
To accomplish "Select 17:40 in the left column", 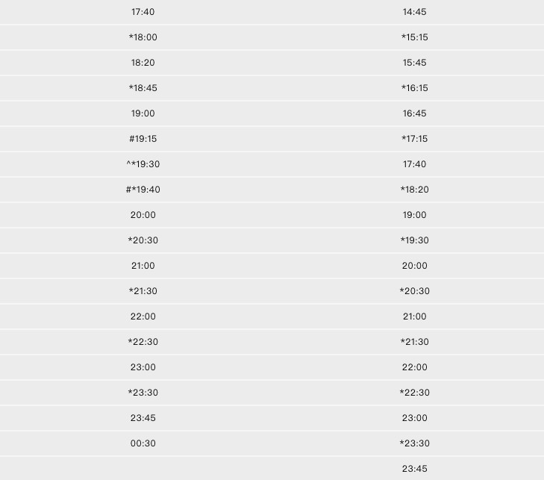I will [143, 12].
